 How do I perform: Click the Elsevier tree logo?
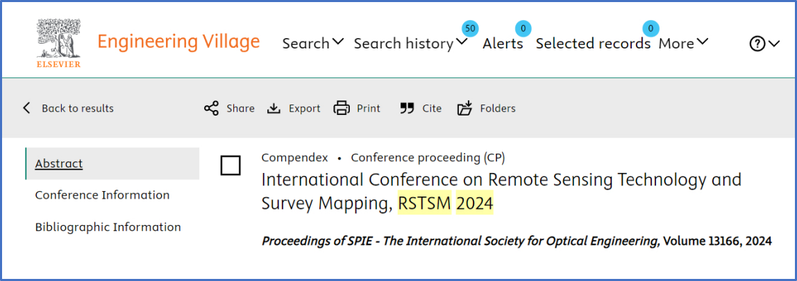58,43
